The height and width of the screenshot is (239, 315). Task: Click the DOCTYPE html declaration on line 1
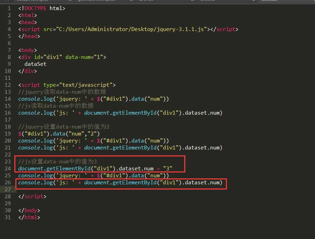pos(42,8)
